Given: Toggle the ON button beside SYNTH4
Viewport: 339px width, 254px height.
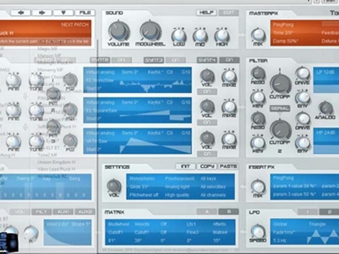Looking at the screenshot, I should tap(229, 60).
